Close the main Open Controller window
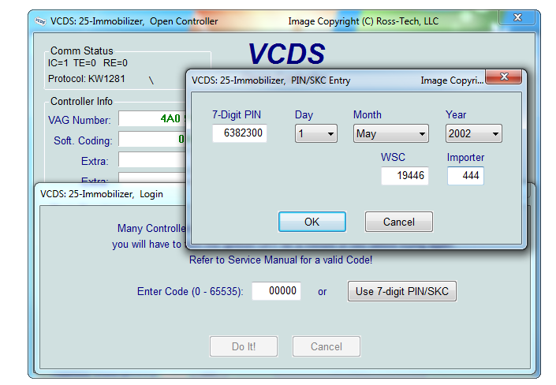Image resolution: width=556 pixels, height=385 pixels. point(517,17)
